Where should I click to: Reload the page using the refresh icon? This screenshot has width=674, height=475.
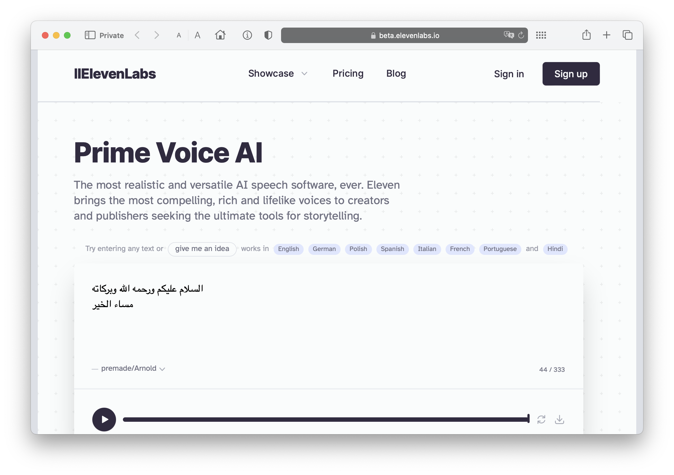521,35
